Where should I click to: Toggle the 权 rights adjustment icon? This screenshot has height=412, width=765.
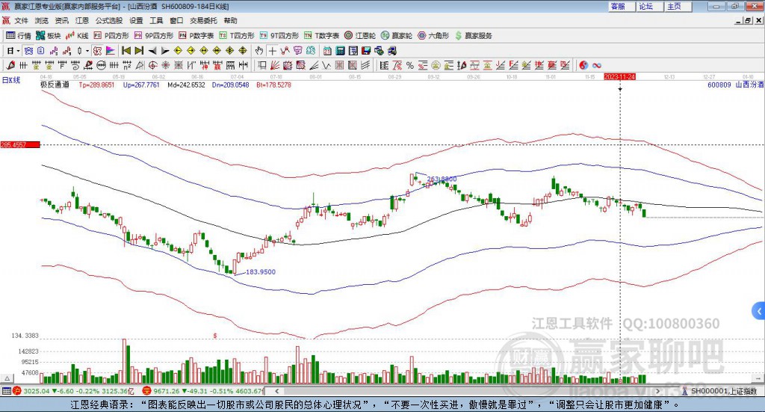(98, 51)
